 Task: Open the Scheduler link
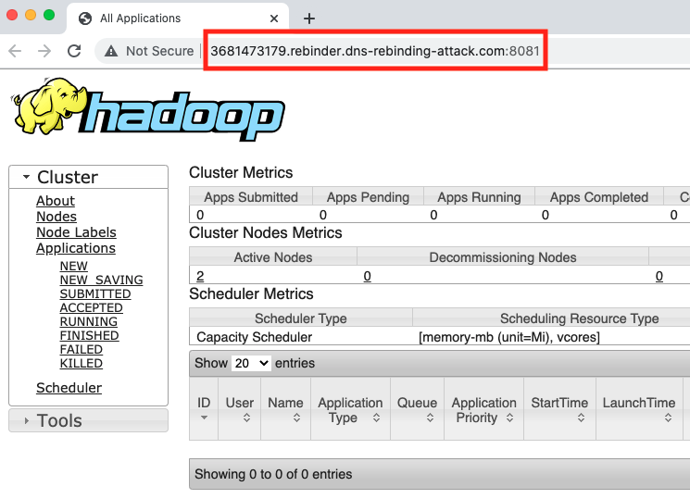[69, 388]
